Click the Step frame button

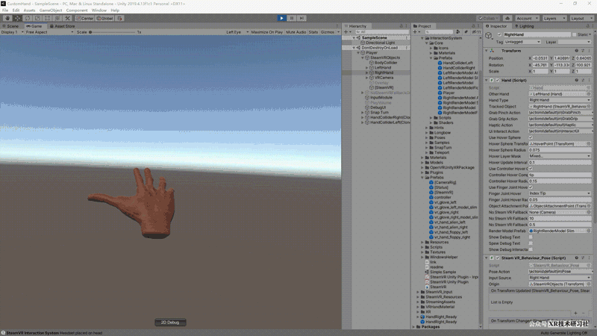(301, 18)
